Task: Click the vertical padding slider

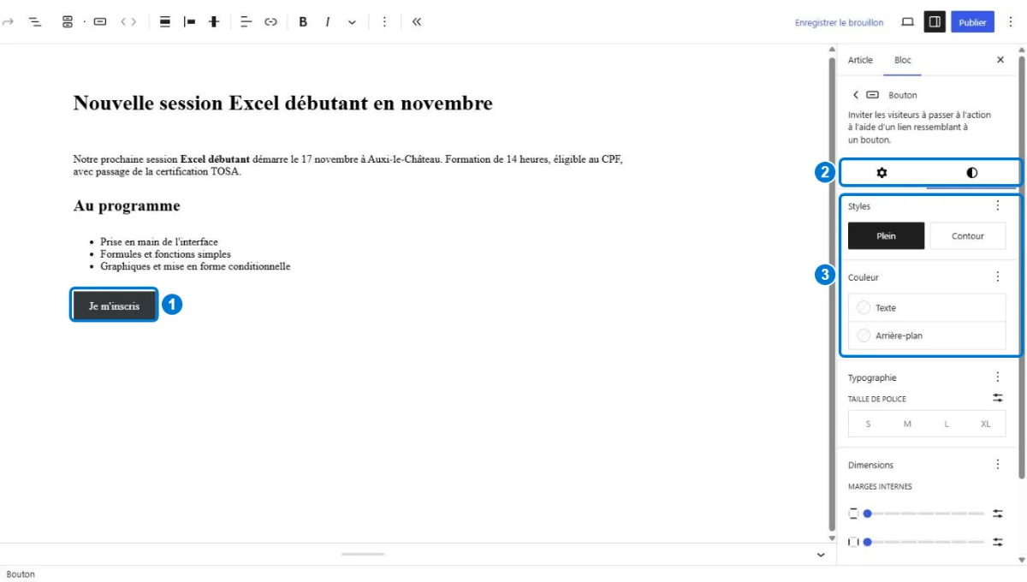Action: tap(923, 514)
